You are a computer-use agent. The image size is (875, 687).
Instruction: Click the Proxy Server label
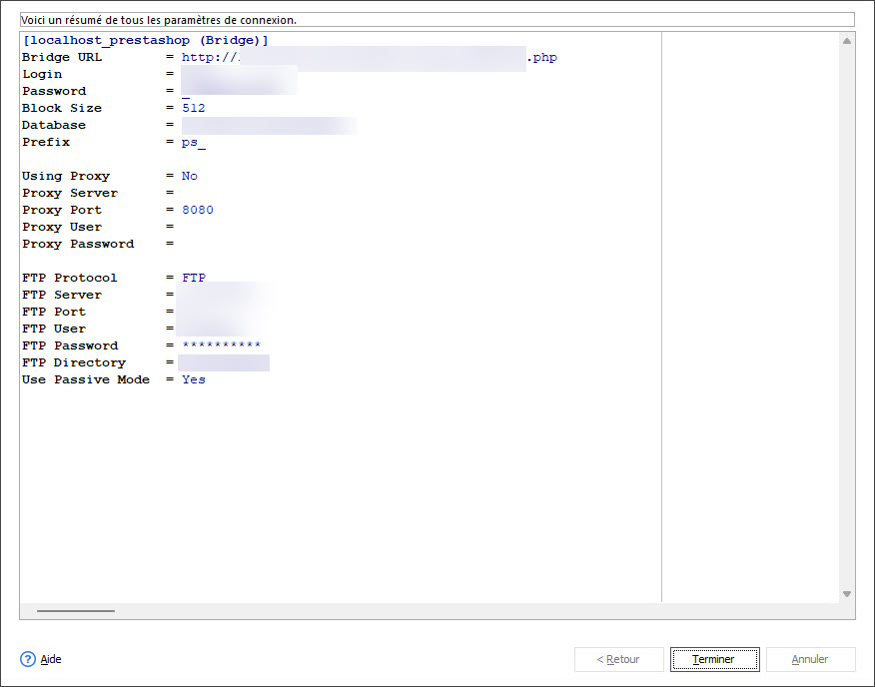click(x=70, y=193)
